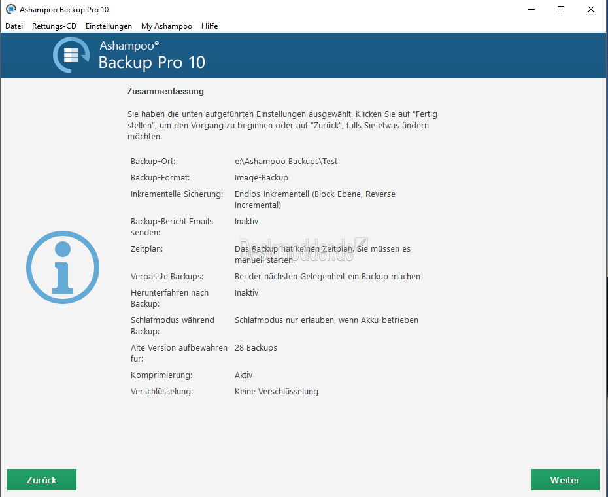Click the Alte Version aufbewahren für label
The width and height of the screenshot is (608, 497).
(179, 353)
